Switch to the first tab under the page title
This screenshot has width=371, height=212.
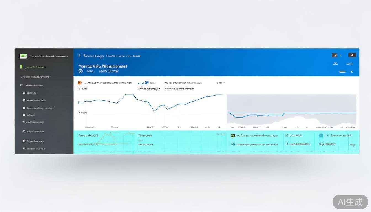[x=90, y=71]
